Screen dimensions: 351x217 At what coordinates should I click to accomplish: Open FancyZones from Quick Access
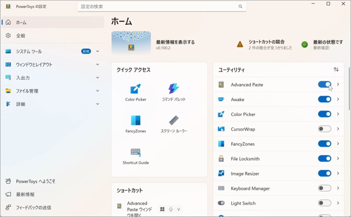(x=135, y=124)
